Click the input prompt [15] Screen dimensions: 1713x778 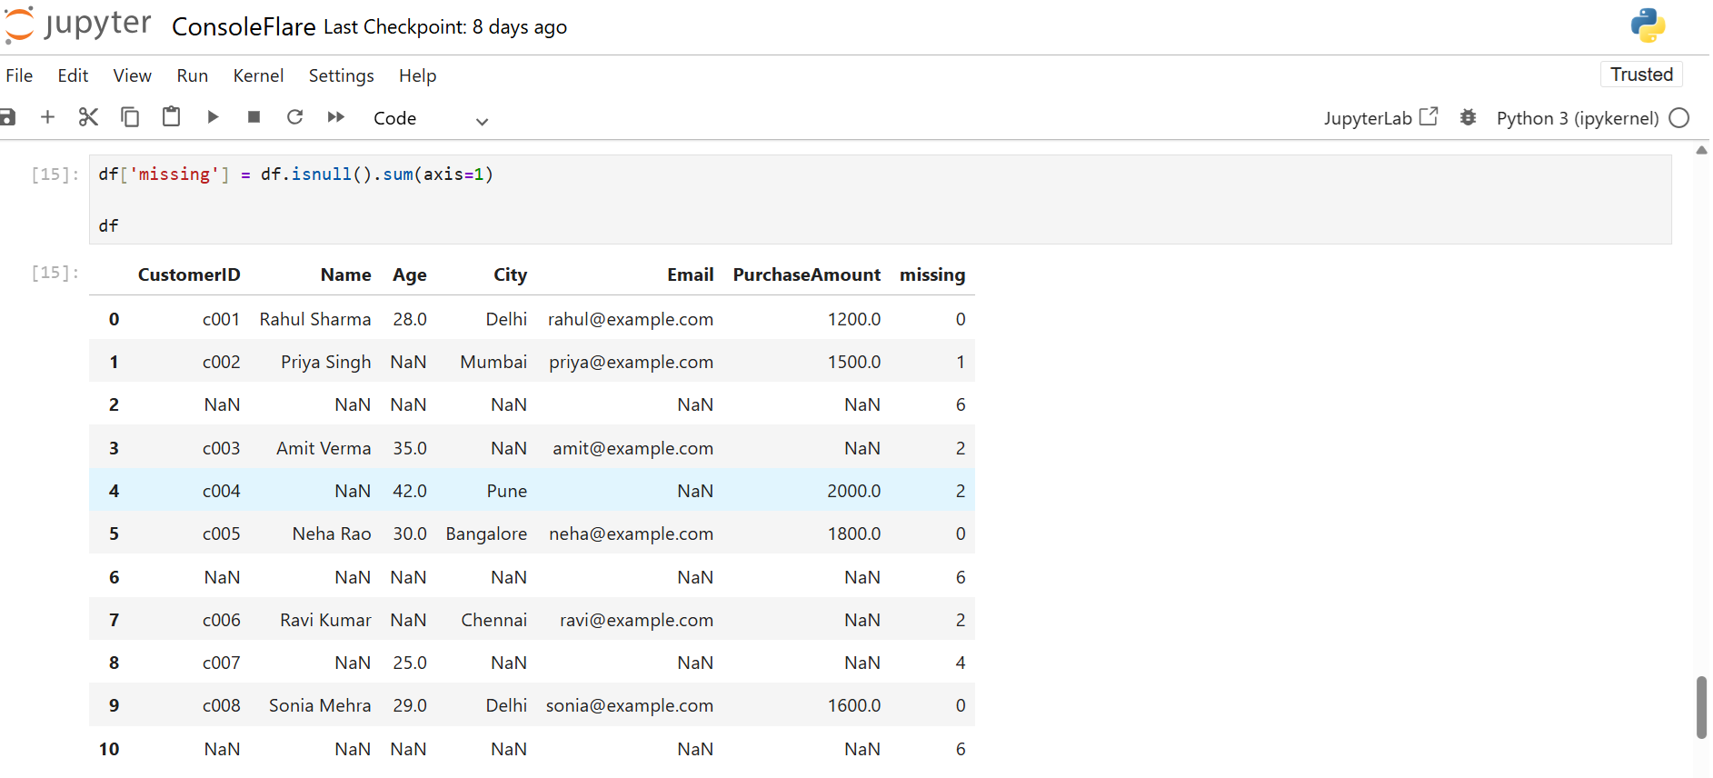pyautogui.click(x=55, y=175)
